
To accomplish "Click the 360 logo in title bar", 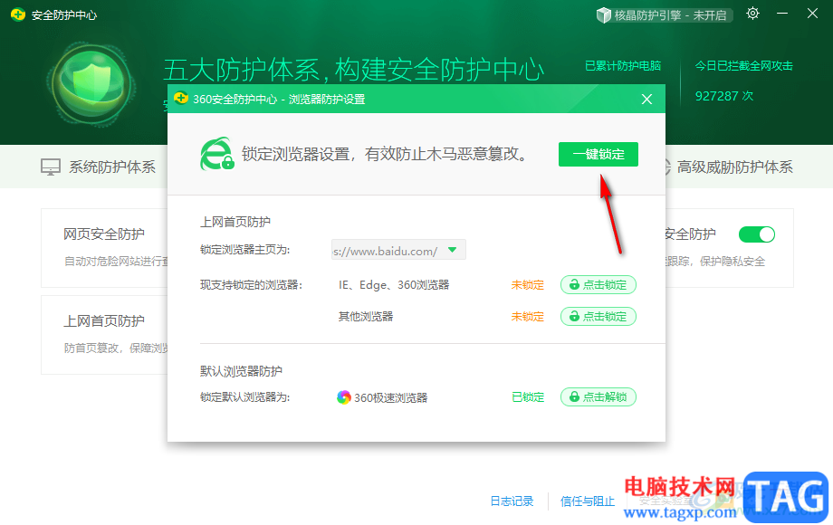I will pos(18,14).
